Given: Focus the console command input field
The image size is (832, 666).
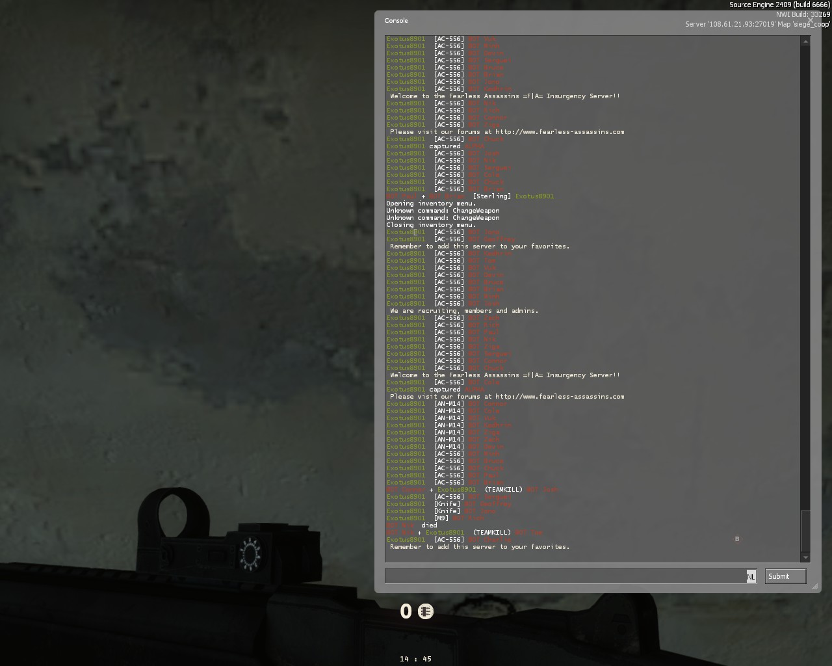Looking at the screenshot, I should point(565,576).
